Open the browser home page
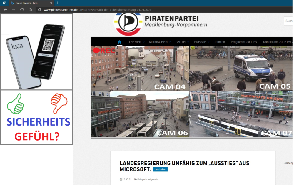Screen dimensions: 294x185 point(30,10)
